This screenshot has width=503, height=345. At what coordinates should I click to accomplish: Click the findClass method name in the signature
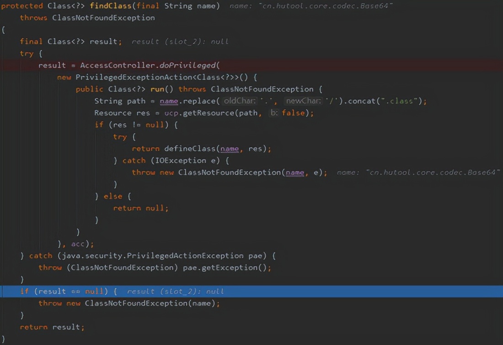click(110, 6)
